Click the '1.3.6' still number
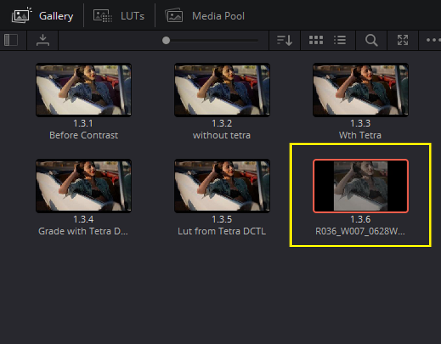441x344 pixels. (x=360, y=219)
